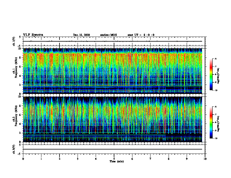
Task: Click the "-9" label on ch.2 color scale
Action: 215,130
